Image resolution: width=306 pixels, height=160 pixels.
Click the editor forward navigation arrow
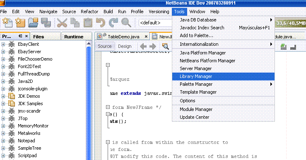[x=153, y=46]
